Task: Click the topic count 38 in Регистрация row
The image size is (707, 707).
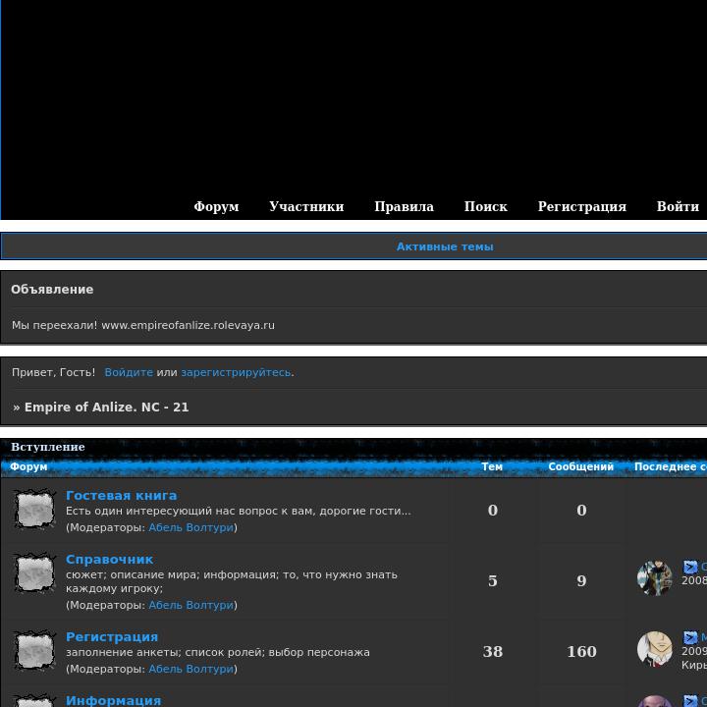Action: coord(492,652)
